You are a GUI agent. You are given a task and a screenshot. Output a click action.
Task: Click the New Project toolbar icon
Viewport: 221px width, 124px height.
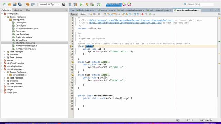[9, 4]
